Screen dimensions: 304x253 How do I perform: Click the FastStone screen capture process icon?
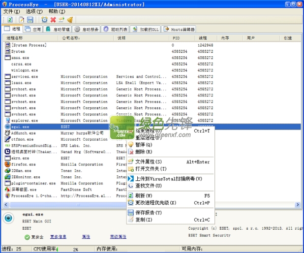pos(8,189)
